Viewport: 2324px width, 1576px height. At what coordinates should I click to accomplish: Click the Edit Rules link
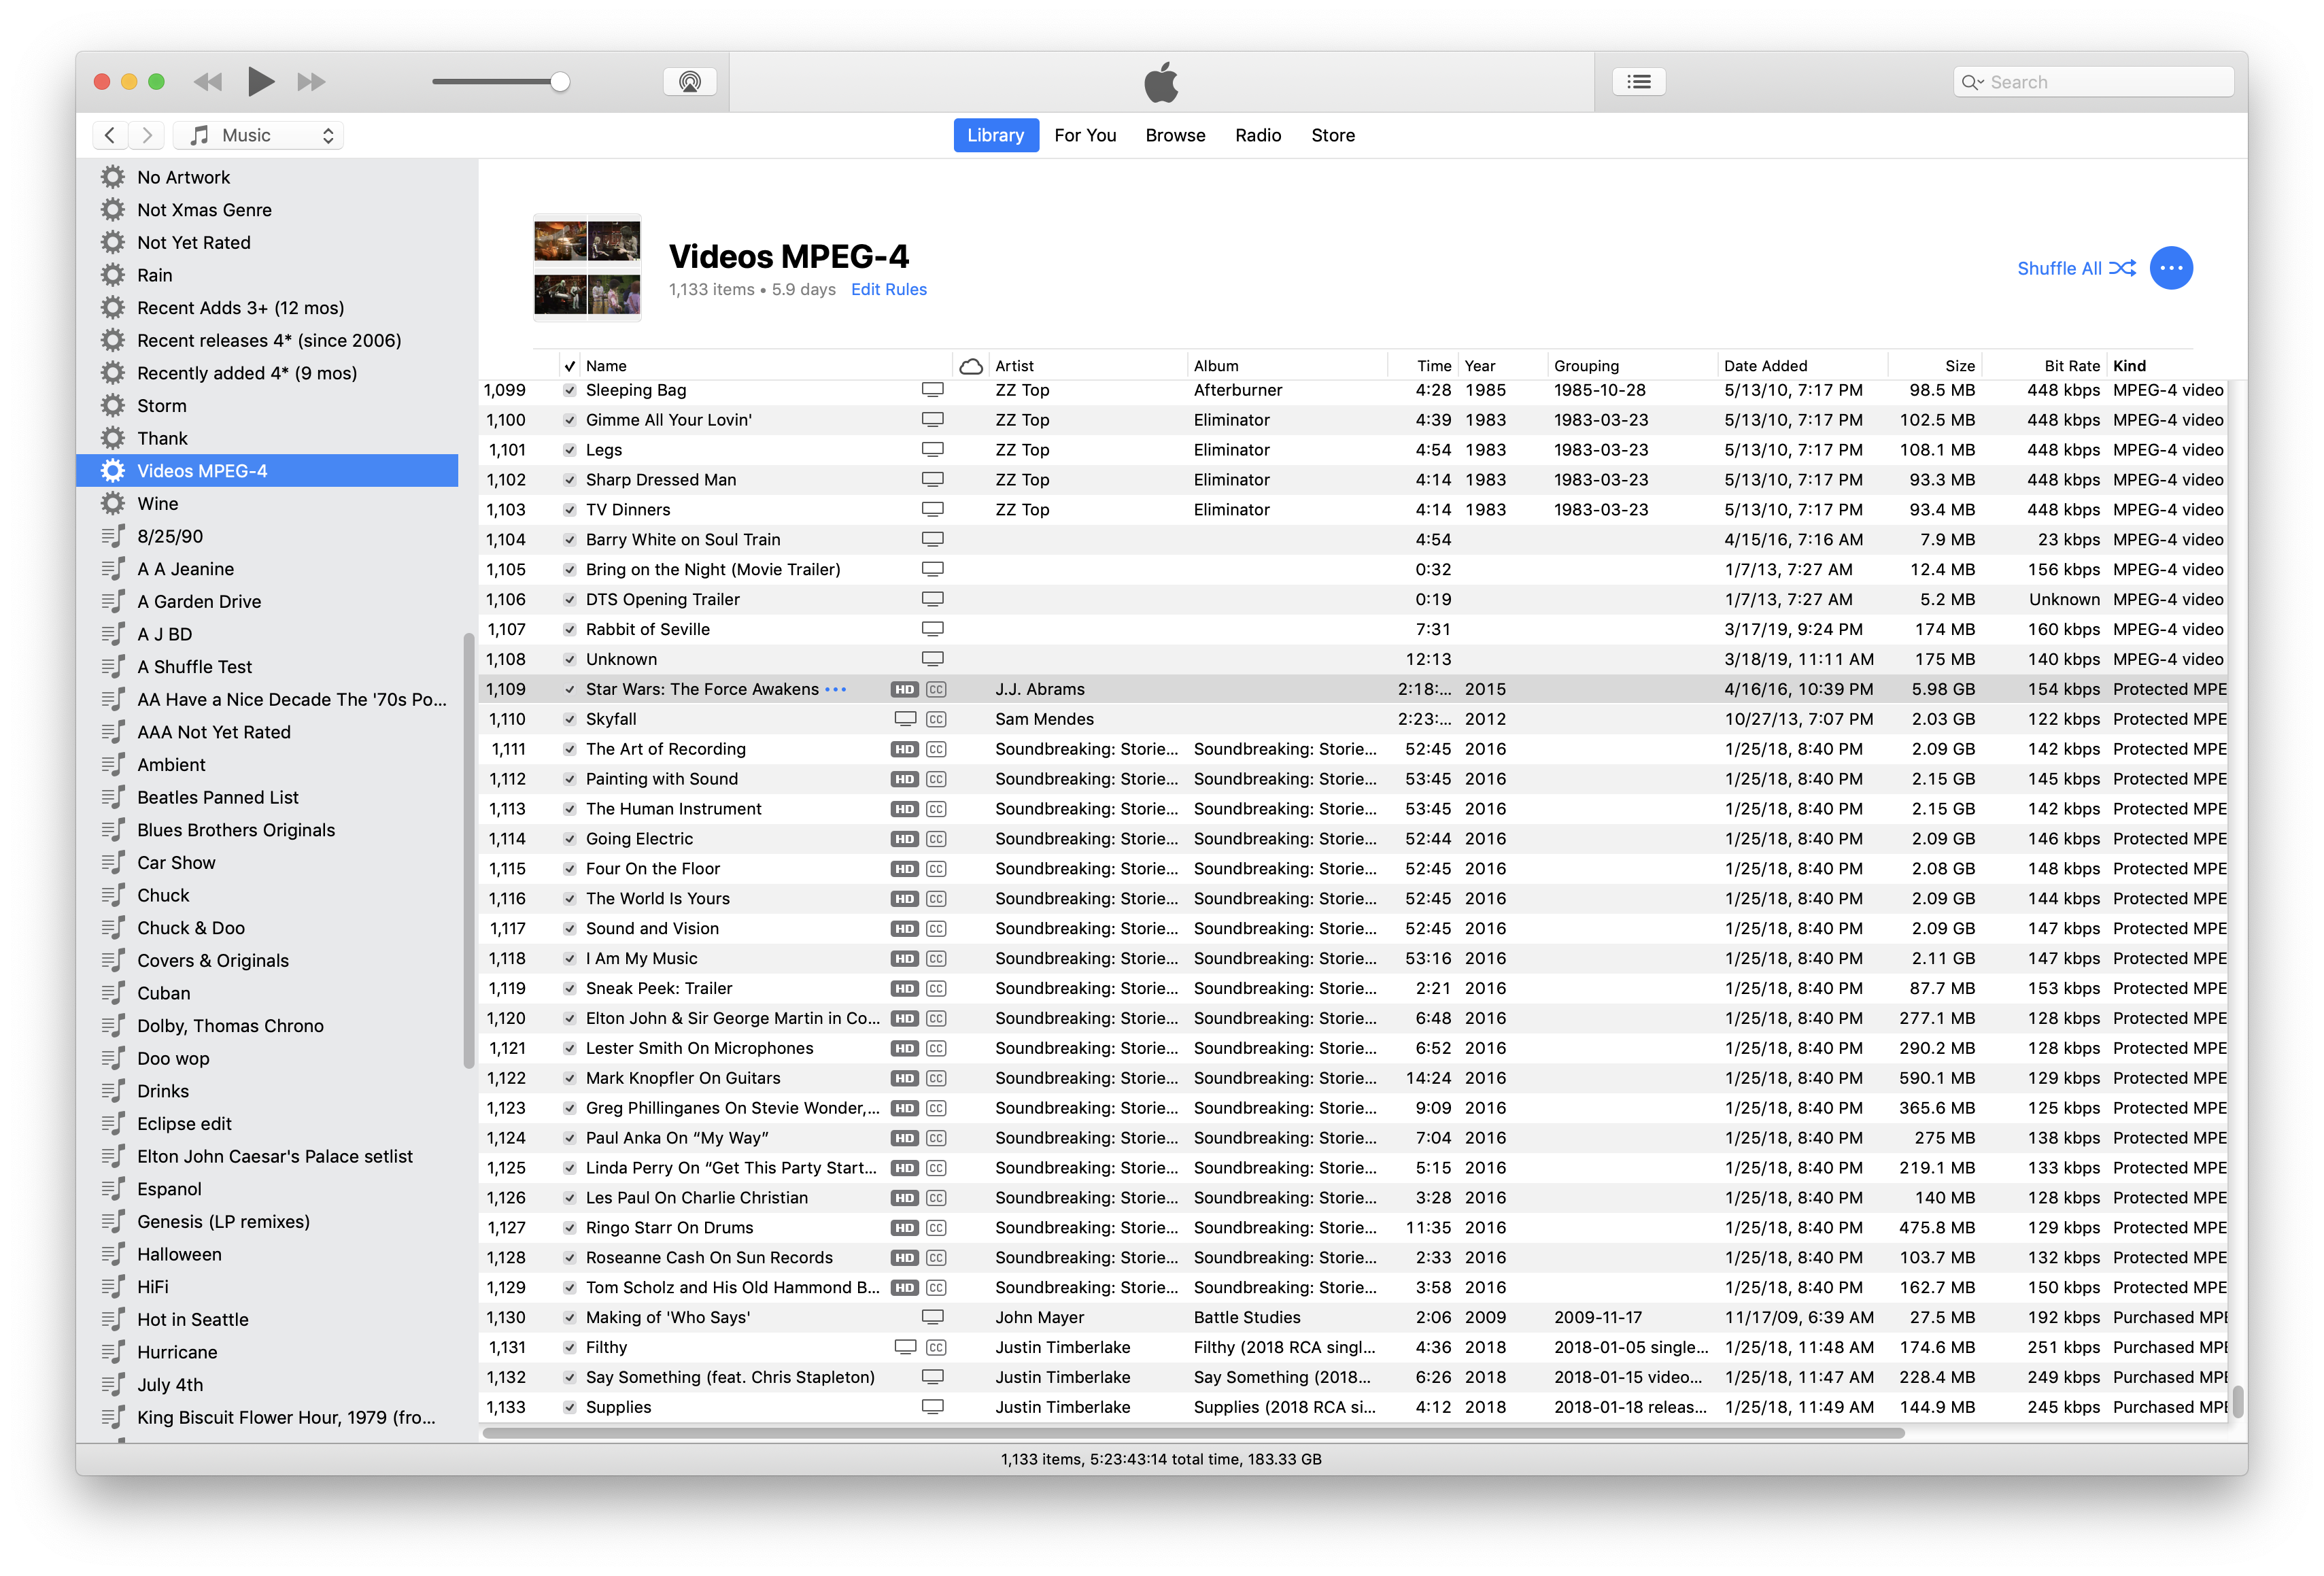click(x=888, y=289)
